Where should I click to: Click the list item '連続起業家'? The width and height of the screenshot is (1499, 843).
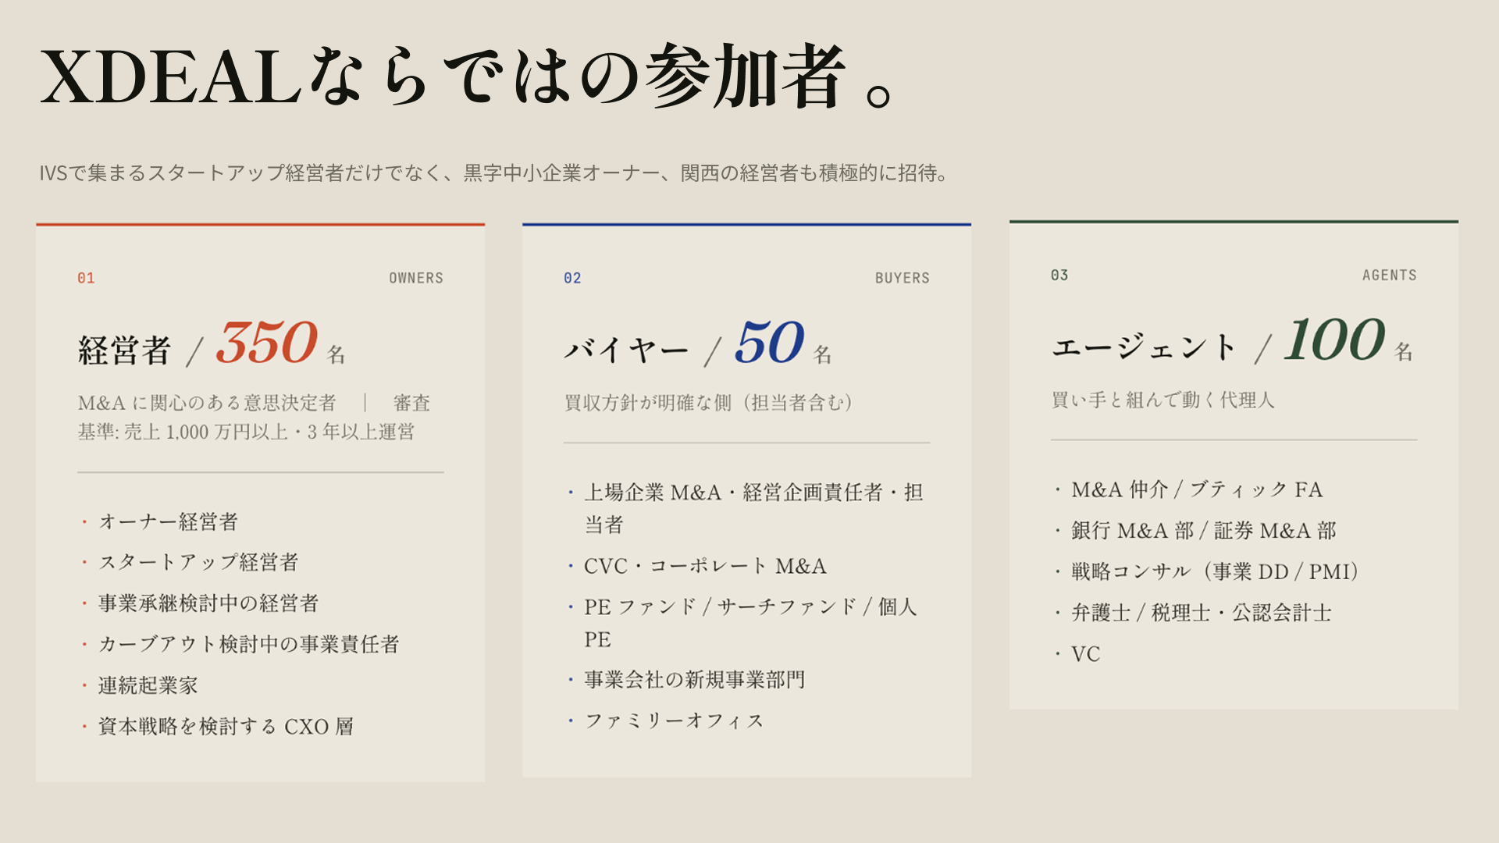tap(148, 685)
